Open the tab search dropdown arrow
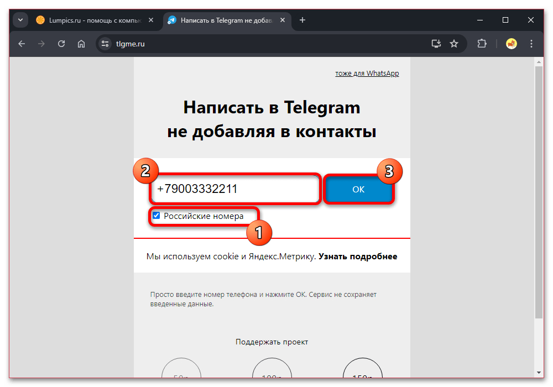Screen dimensions: 553x387 point(20,20)
